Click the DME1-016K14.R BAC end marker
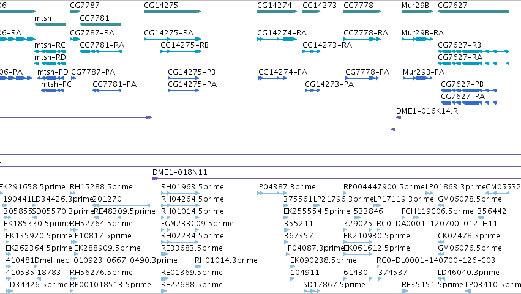The image size is (521, 294). (399, 117)
